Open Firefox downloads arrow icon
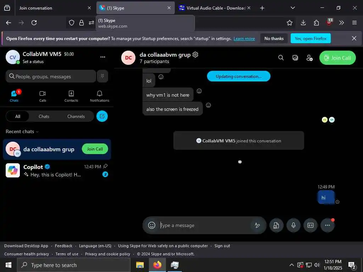 [303, 23]
